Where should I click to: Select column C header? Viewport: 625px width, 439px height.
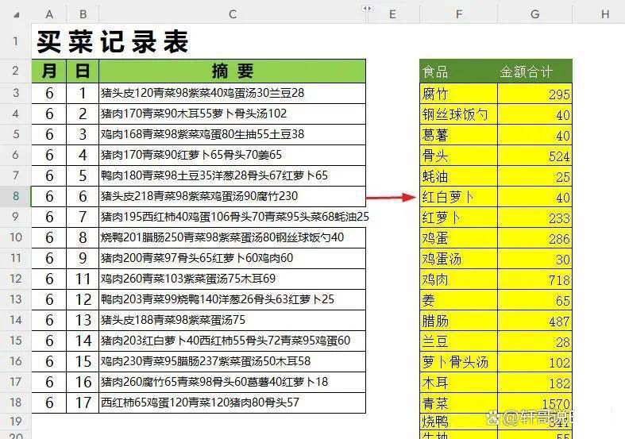click(x=232, y=13)
